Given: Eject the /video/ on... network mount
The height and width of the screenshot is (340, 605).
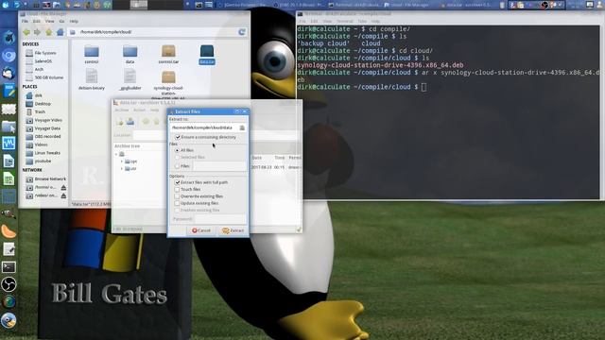Looking at the screenshot, I should [63, 195].
